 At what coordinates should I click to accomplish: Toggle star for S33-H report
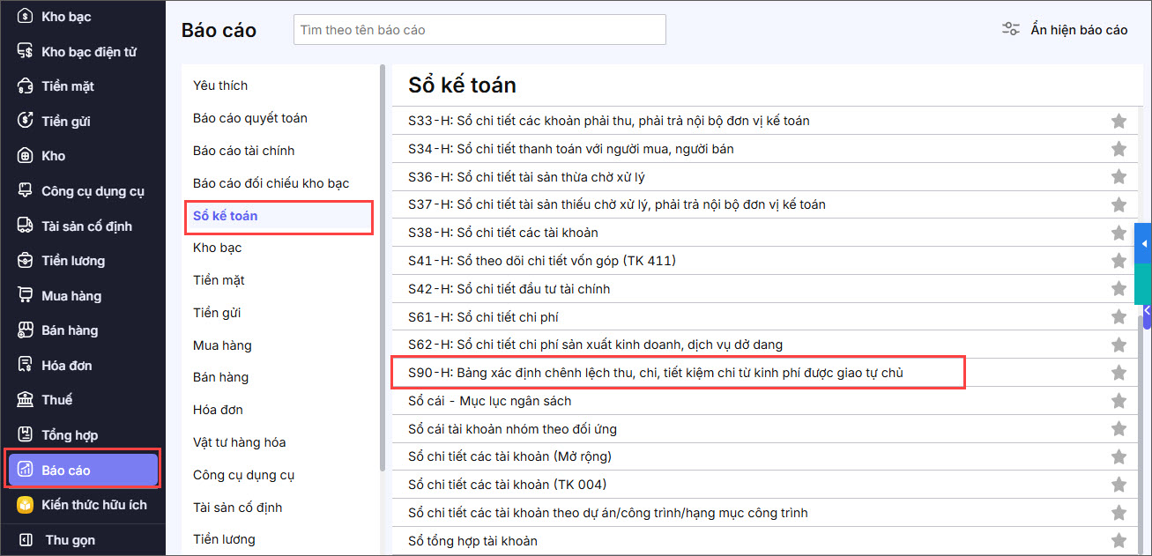(1119, 121)
